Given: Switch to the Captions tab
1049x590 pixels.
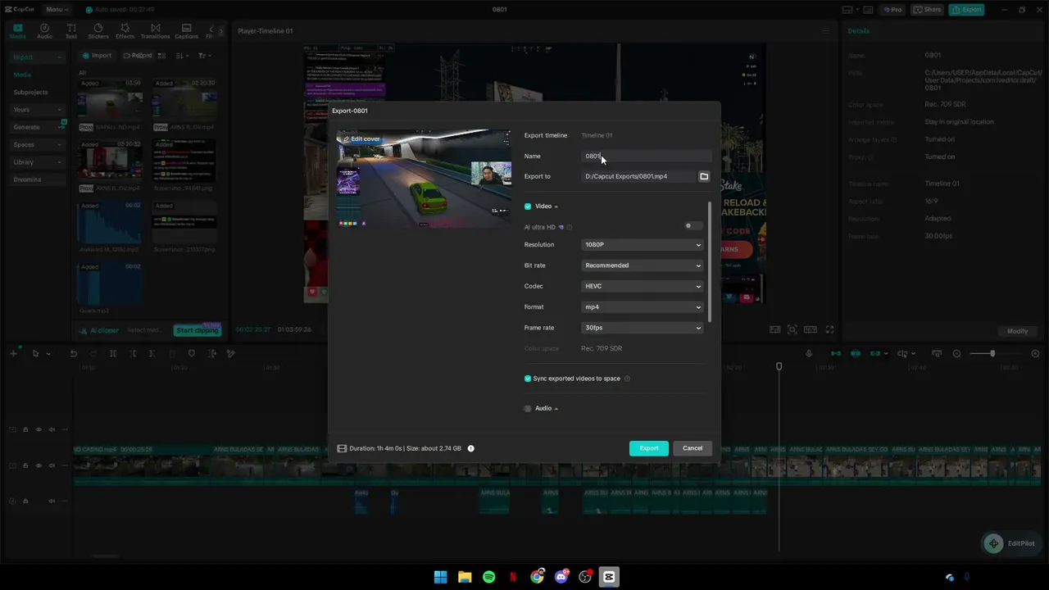Looking at the screenshot, I should pyautogui.click(x=186, y=31).
